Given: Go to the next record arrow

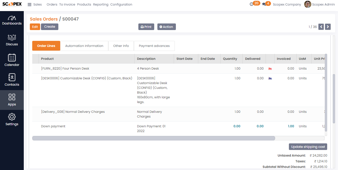Looking at the screenshot, I should coord(328,27).
